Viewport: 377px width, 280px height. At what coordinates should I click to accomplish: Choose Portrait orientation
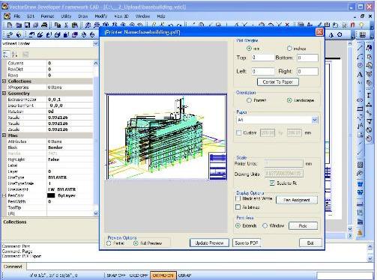(249, 100)
